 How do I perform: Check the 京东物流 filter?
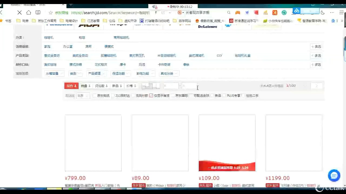94,96
